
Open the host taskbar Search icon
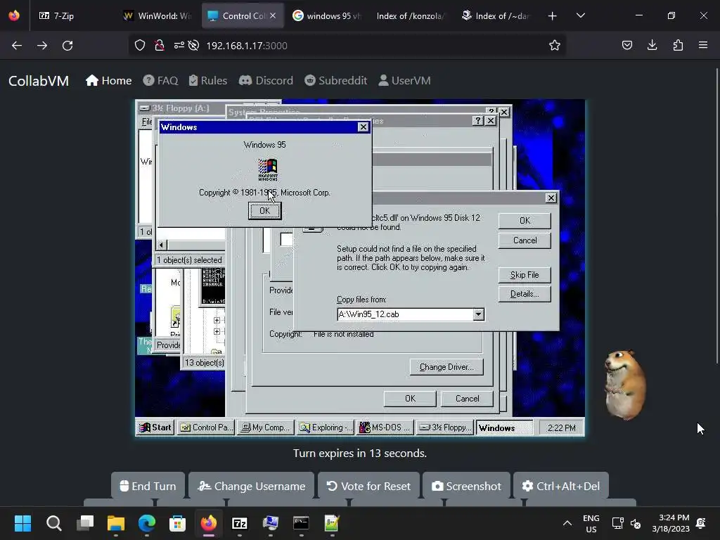click(x=53, y=523)
